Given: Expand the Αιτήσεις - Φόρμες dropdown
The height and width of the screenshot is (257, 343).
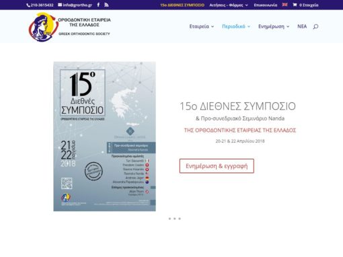Looking at the screenshot, I should click(229, 5).
